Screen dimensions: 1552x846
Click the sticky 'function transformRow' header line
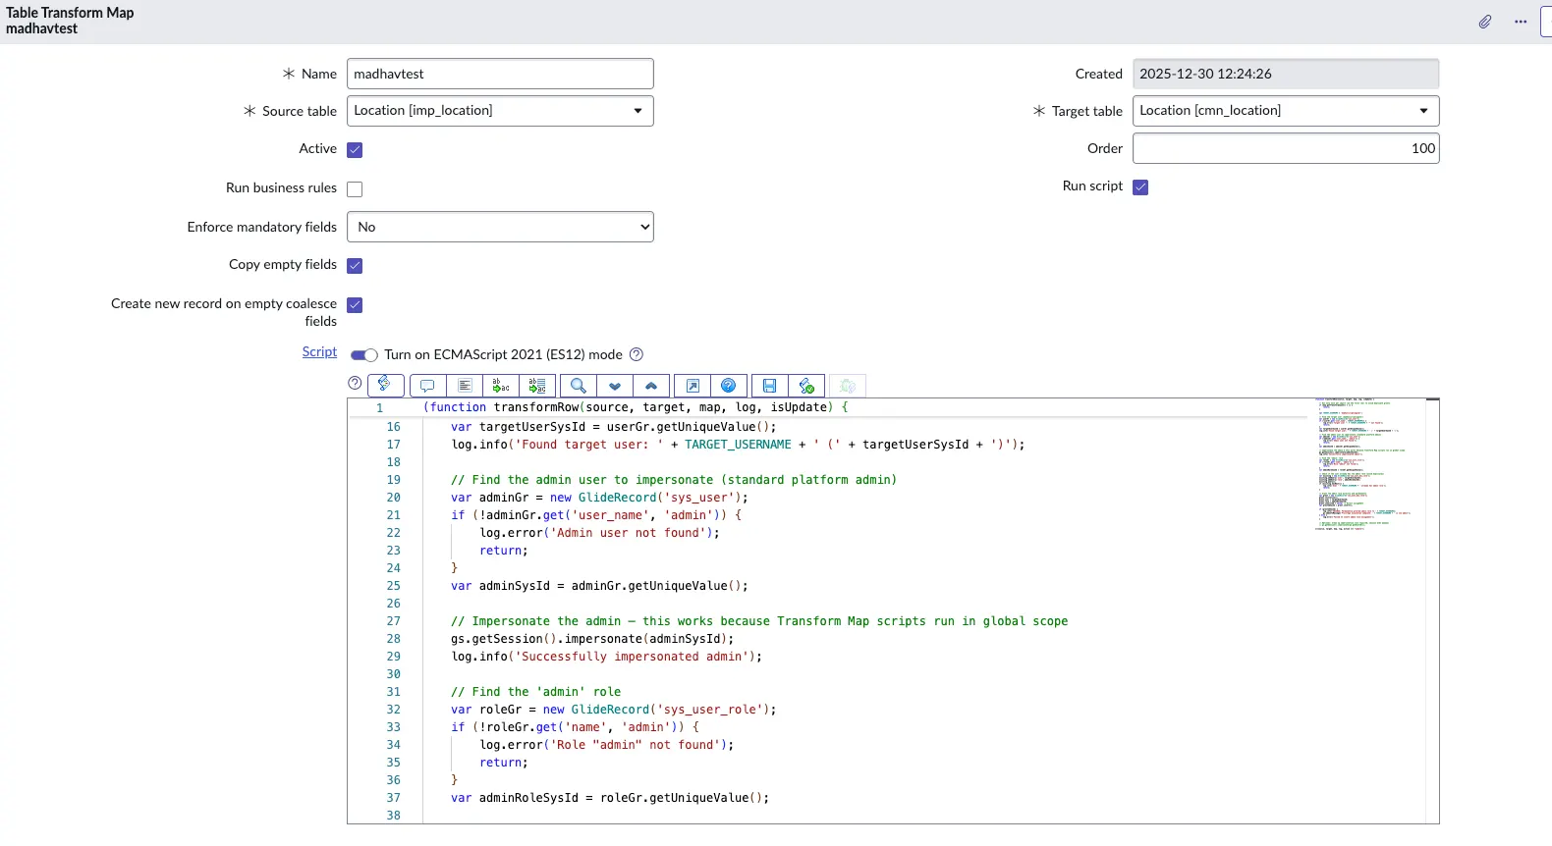[x=636, y=407]
